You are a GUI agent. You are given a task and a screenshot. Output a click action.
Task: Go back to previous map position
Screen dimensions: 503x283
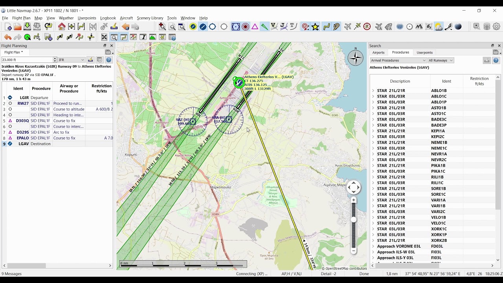(125, 27)
